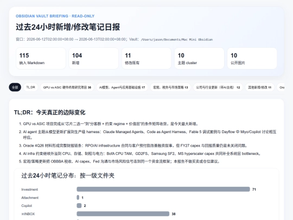Click the Investment bar in the chart
Viewport: 293px width, 220px height.
pyautogui.click(x=163, y=190)
